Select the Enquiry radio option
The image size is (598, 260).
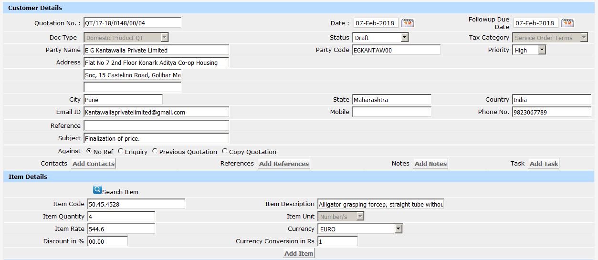click(120, 151)
